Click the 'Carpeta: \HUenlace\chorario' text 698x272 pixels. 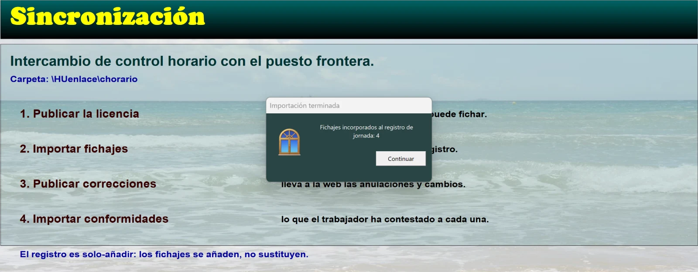tap(74, 79)
